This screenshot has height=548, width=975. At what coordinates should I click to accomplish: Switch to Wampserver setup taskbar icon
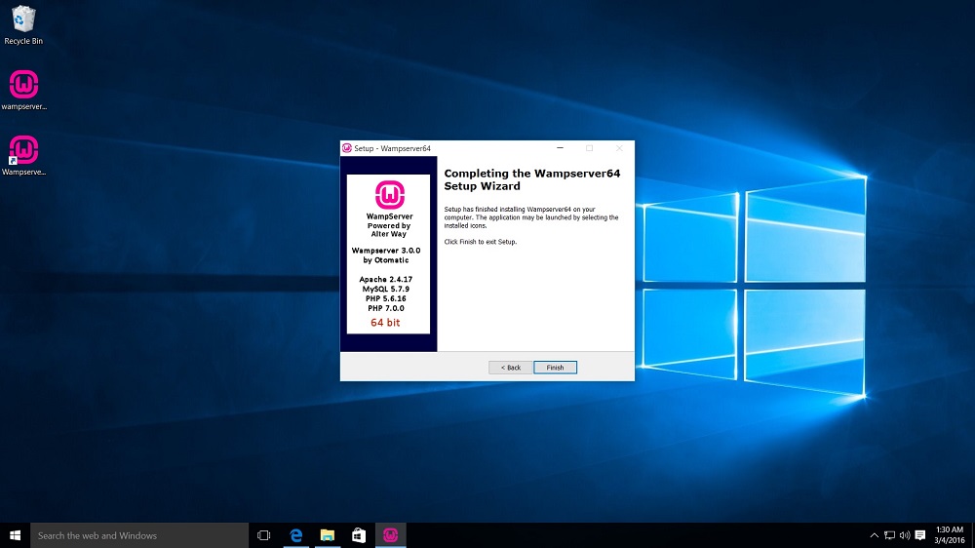[x=391, y=535]
